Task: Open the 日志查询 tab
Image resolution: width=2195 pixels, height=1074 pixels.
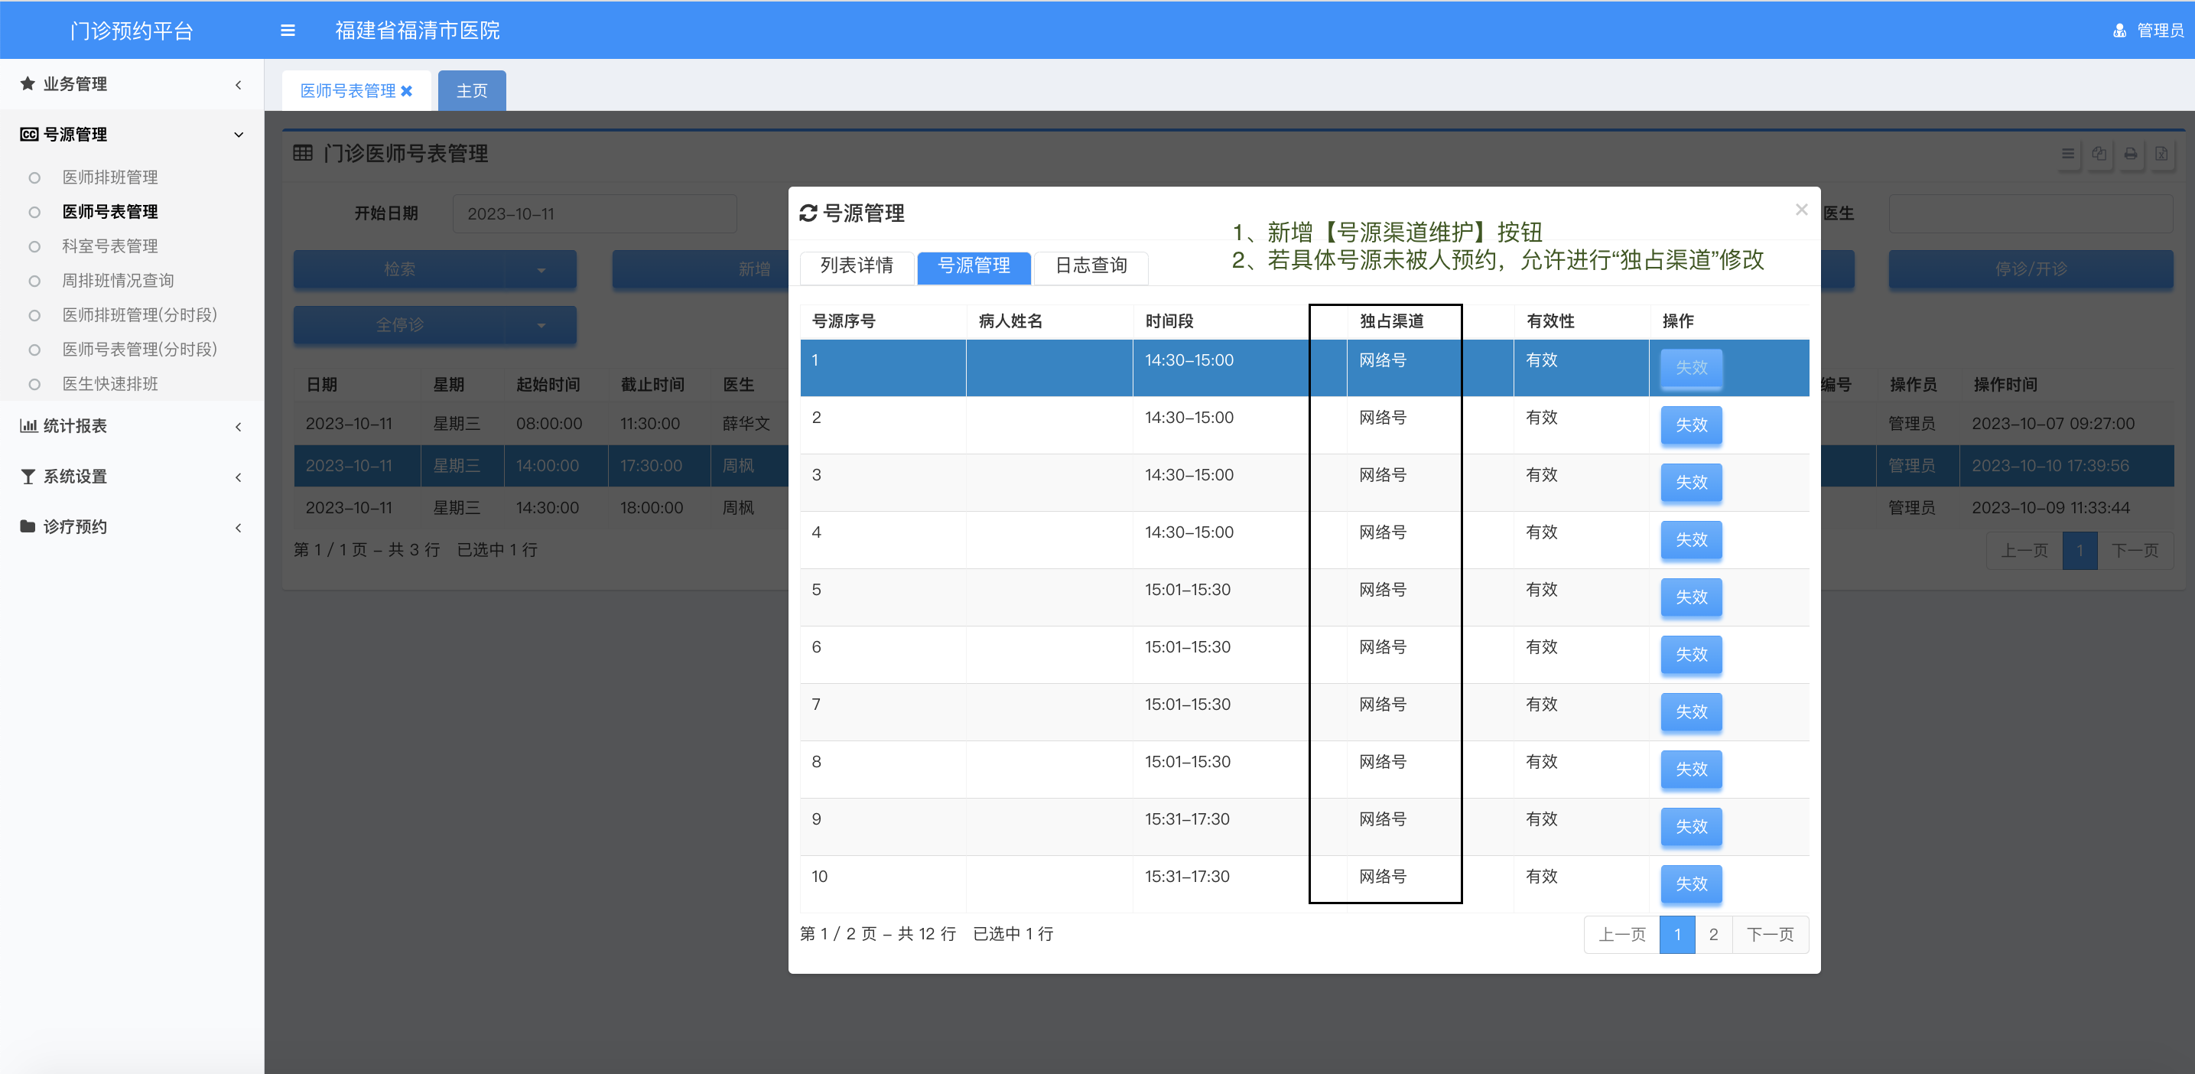Action: coord(1091,266)
